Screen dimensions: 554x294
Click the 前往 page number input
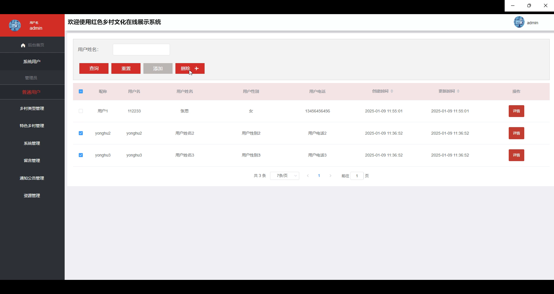357,176
